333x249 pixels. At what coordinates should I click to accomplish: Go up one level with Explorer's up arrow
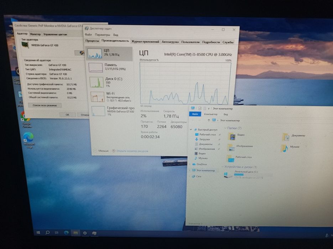coord(209,120)
